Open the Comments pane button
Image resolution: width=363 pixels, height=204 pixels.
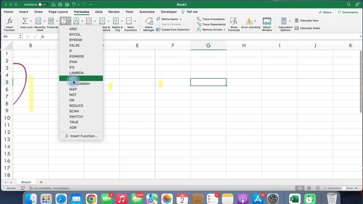[348, 12]
